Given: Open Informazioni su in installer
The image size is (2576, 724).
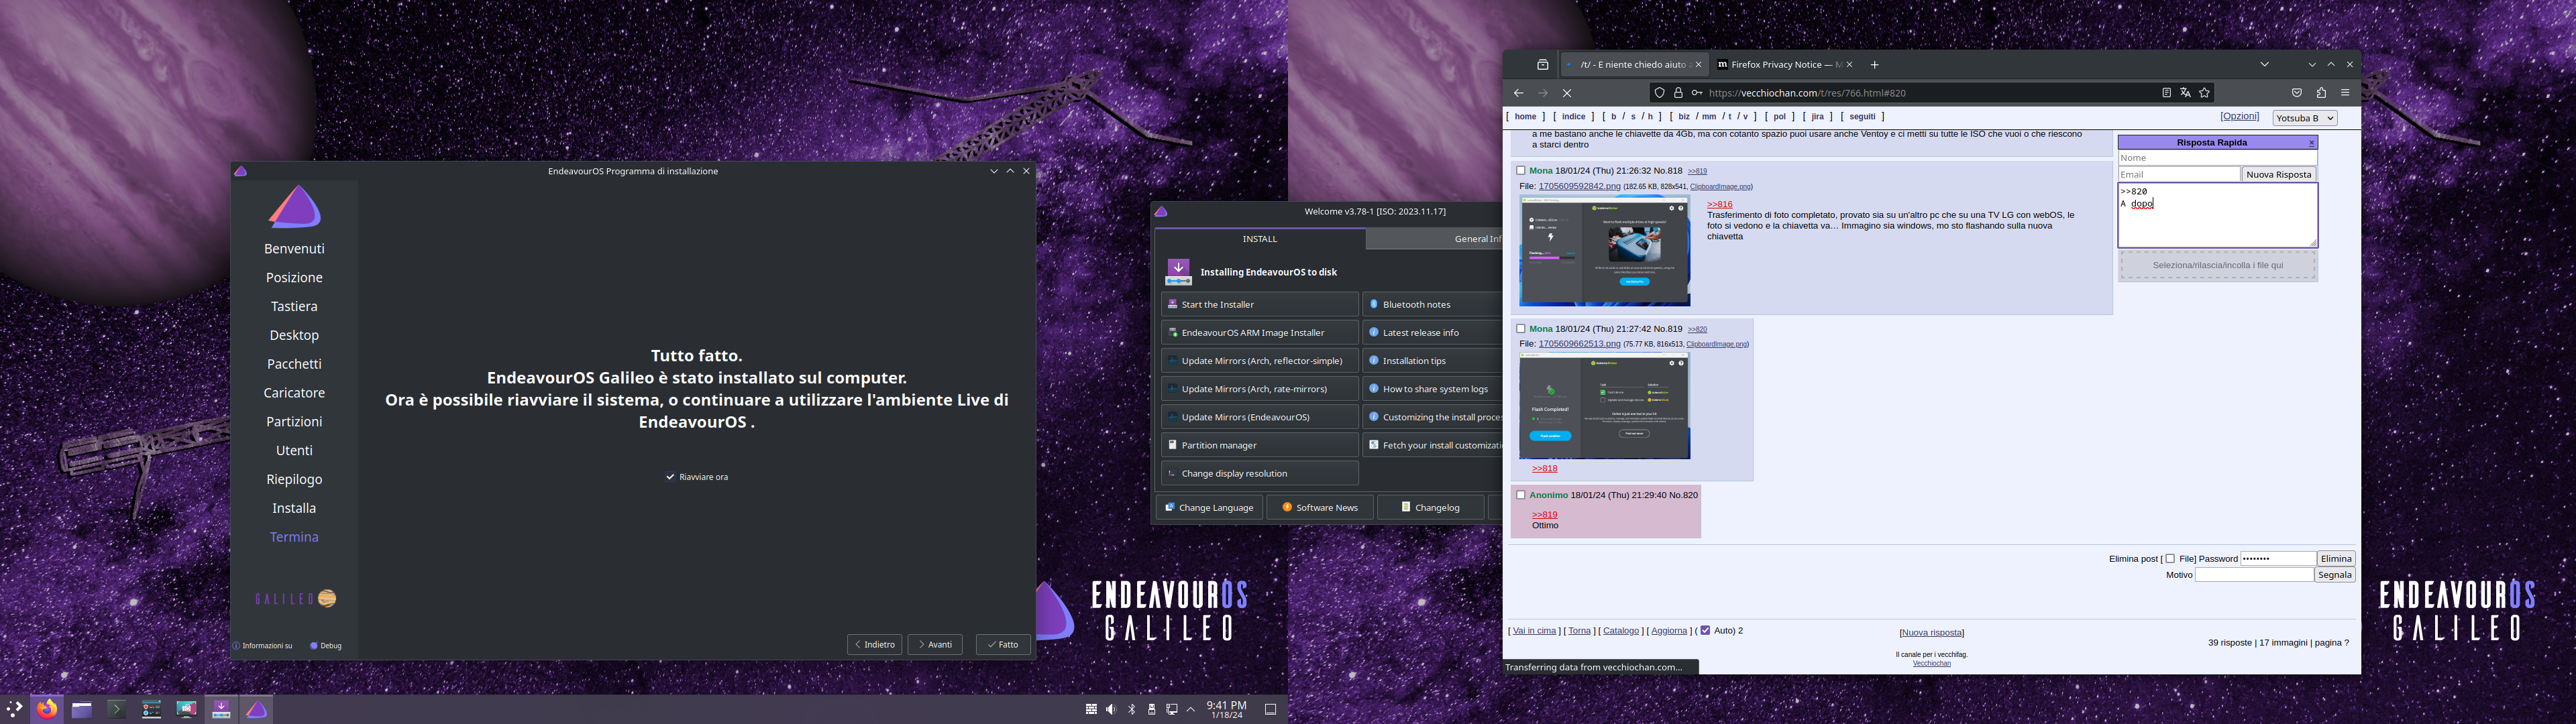Looking at the screenshot, I should (263, 646).
